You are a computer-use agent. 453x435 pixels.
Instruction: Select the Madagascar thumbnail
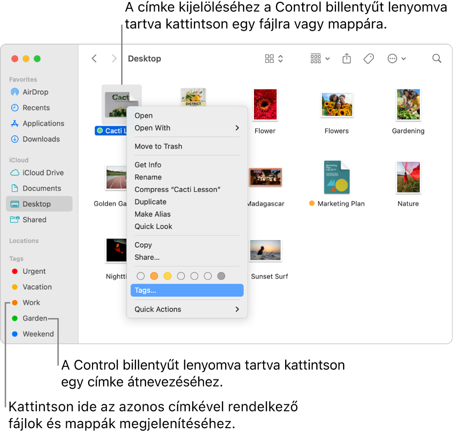pyautogui.click(x=265, y=177)
